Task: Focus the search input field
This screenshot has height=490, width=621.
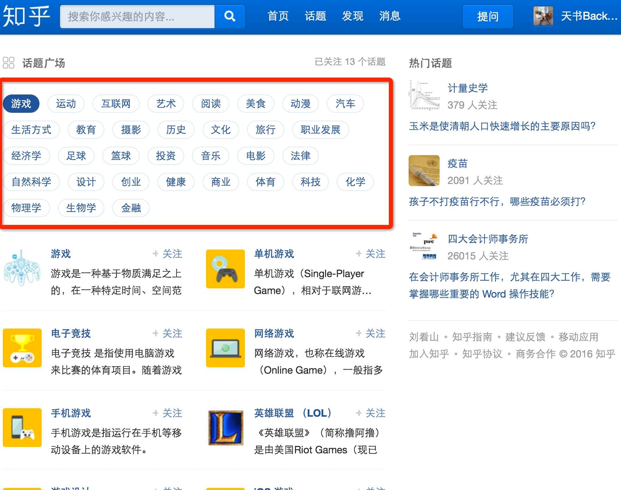Action: (x=137, y=16)
